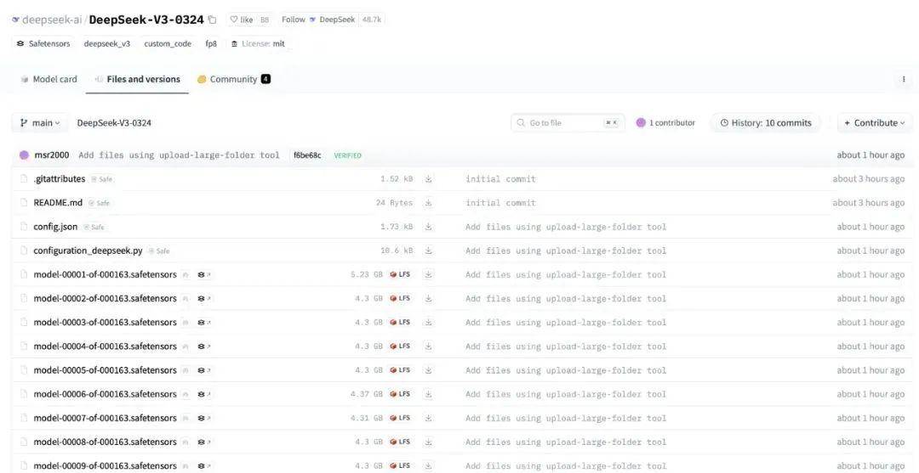This screenshot has width=919, height=473.
Task: Click the VERIFIED commit badge
Action: pos(347,155)
